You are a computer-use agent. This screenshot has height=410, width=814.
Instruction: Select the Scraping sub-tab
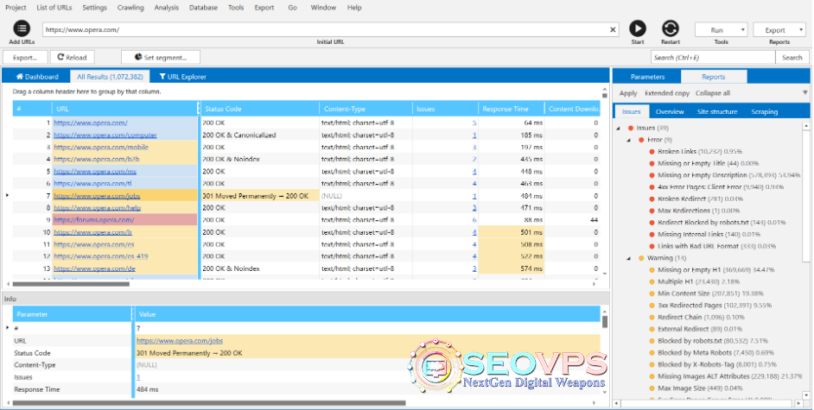[x=764, y=112]
